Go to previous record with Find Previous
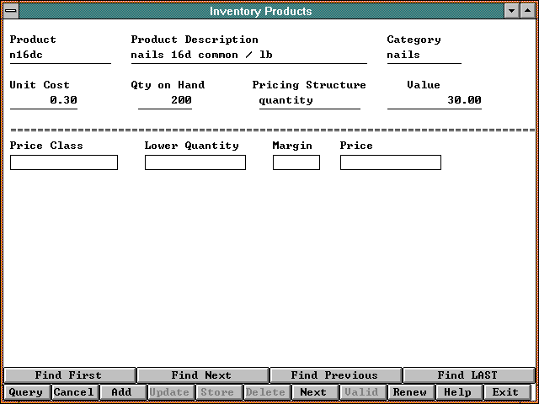 (334, 375)
